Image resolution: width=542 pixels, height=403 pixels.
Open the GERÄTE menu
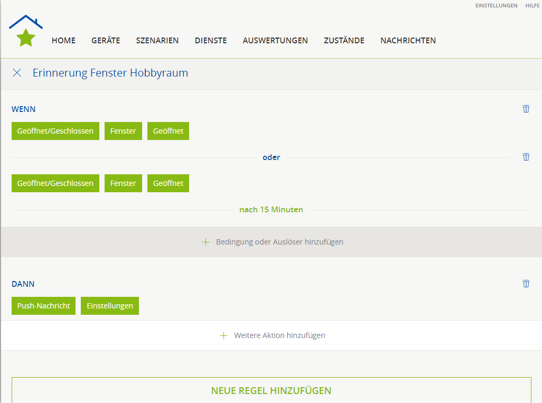pyautogui.click(x=106, y=41)
